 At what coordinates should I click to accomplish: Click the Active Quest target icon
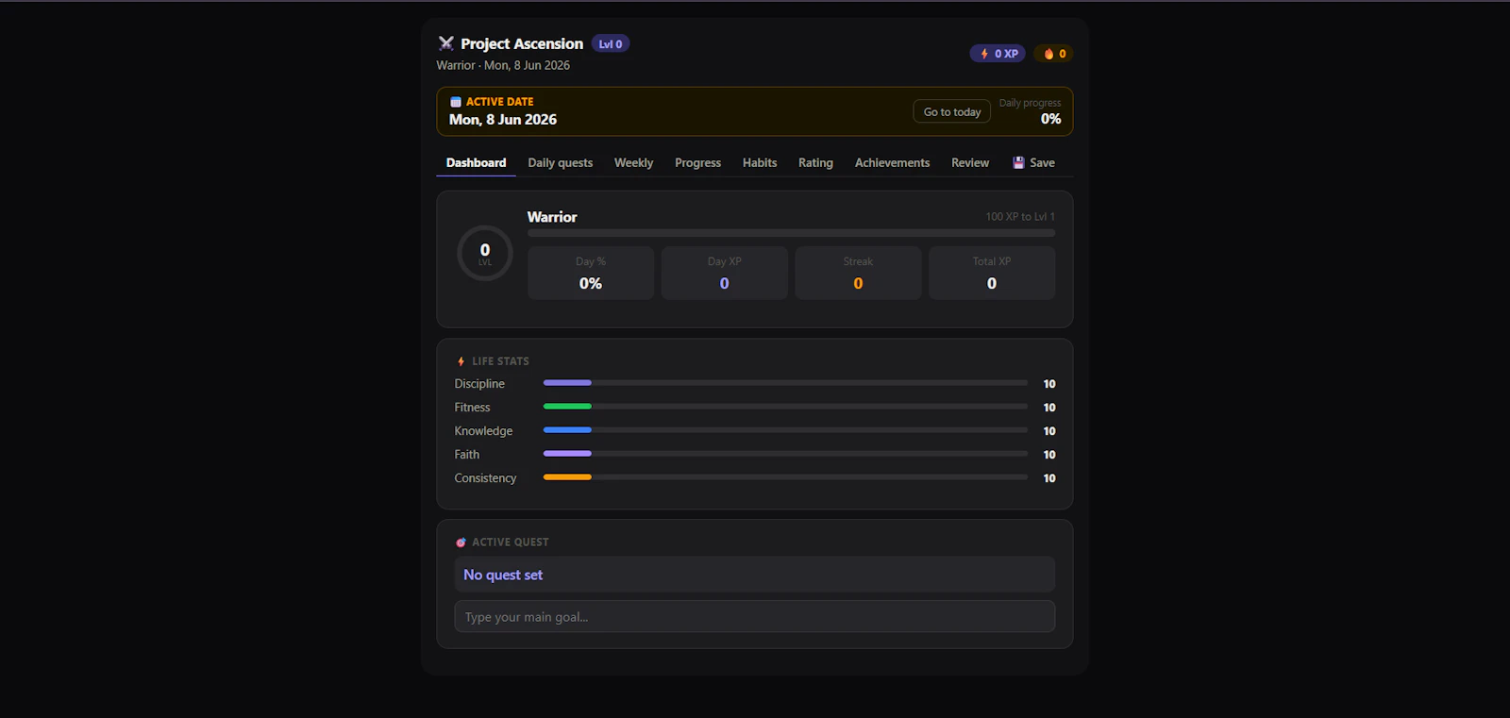pos(461,543)
